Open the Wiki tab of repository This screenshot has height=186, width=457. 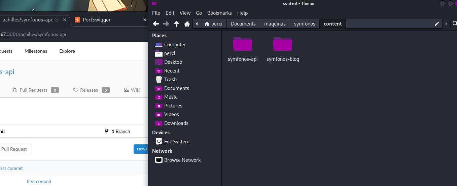point(132,90)
